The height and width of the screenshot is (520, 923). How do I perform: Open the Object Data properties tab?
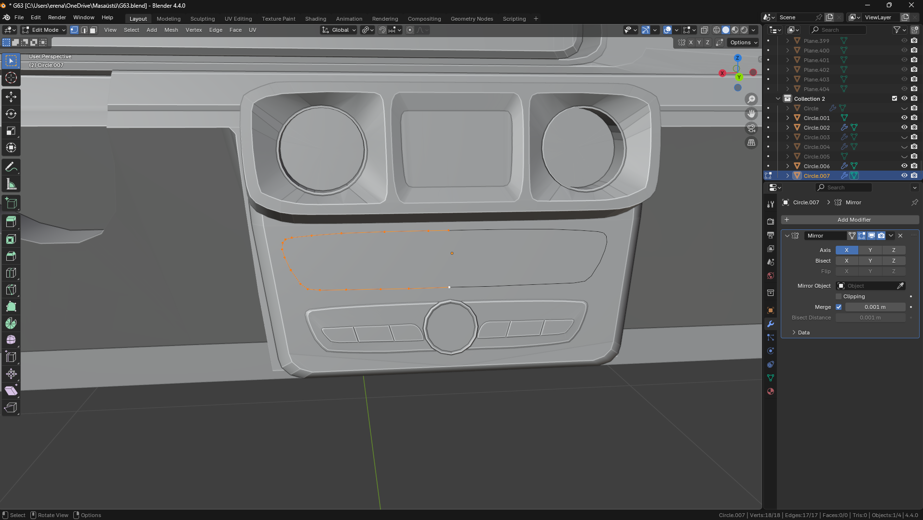(x=771, y=378)
